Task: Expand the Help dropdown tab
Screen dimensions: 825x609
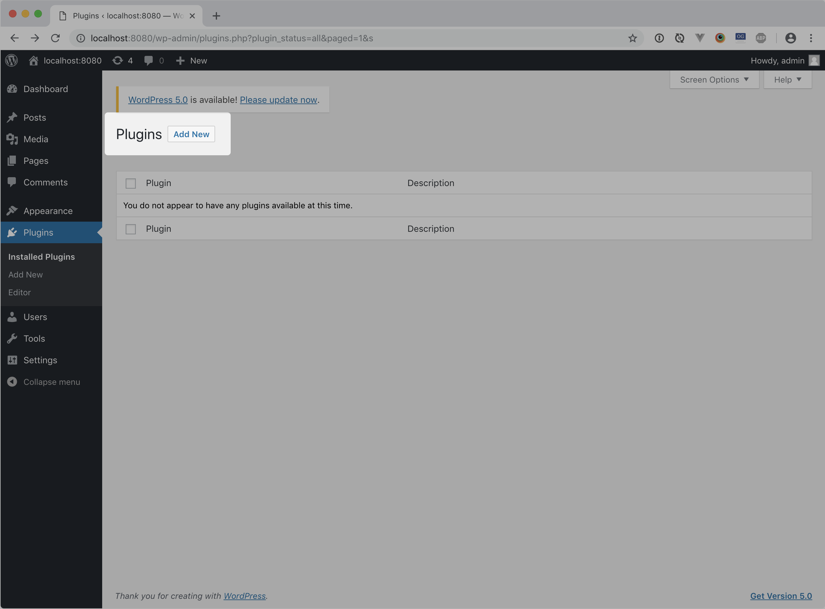Action: tap(788, 80)
